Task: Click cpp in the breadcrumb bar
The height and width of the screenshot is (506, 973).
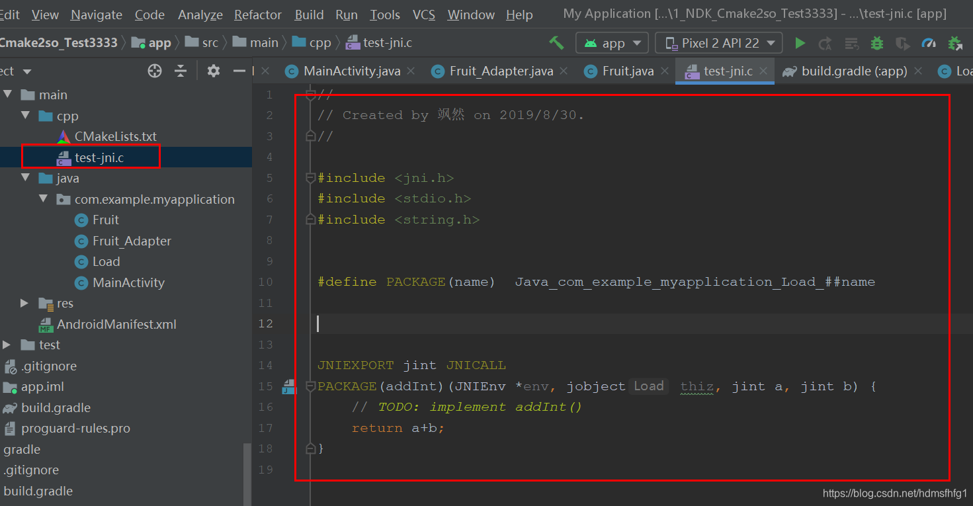Action: coord(312,43)
